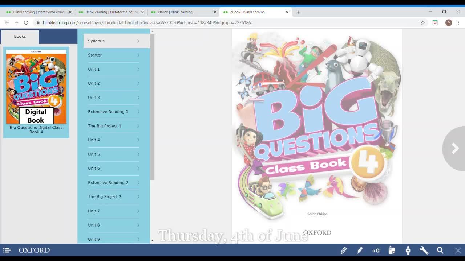Screen dimensions: 465x261
Task: Click the contents list vertical scrollbar
Action: 152,107
